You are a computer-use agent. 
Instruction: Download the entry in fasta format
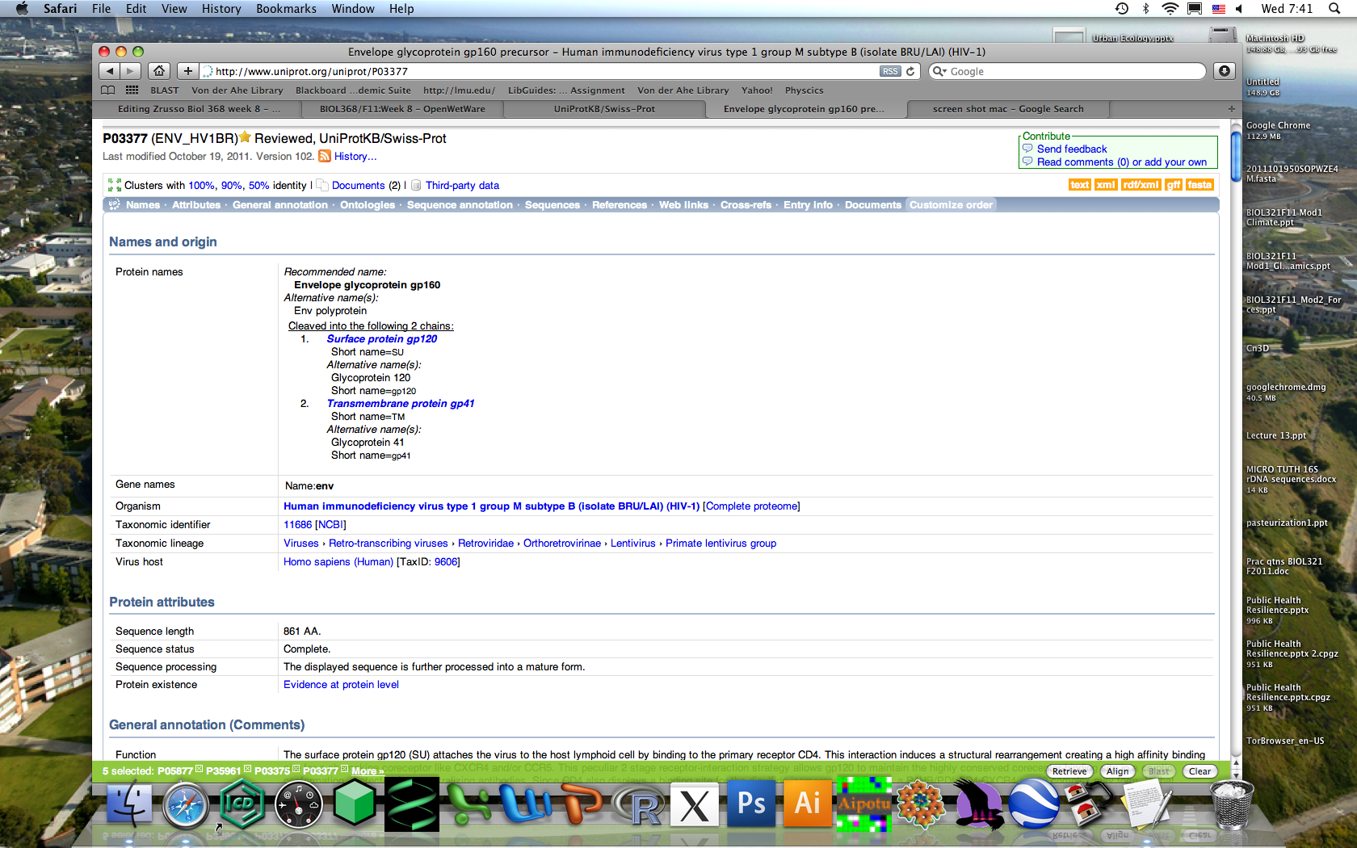point(1199,185)
